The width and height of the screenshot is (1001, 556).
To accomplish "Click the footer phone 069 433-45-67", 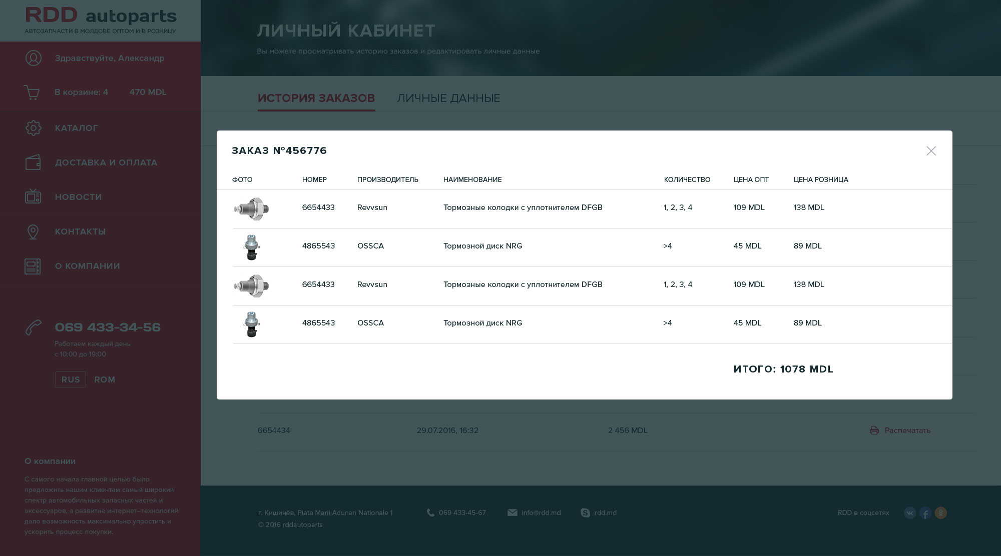I will coord(462,513).
